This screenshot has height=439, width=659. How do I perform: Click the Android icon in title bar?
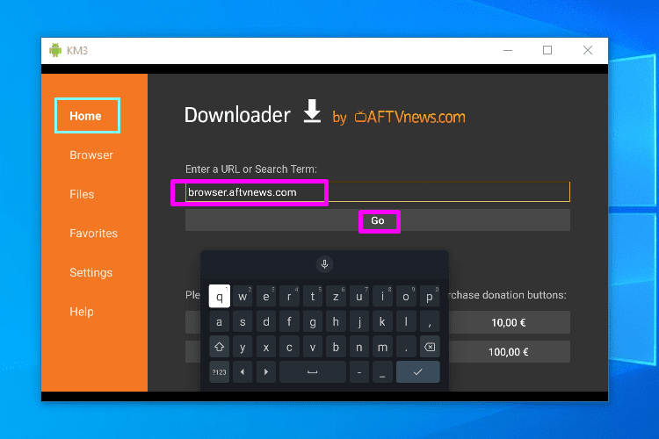pos(55,50)
